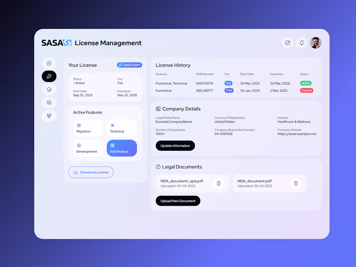
Task: Click the Add Feature button
Action: (x=122, y=148)
